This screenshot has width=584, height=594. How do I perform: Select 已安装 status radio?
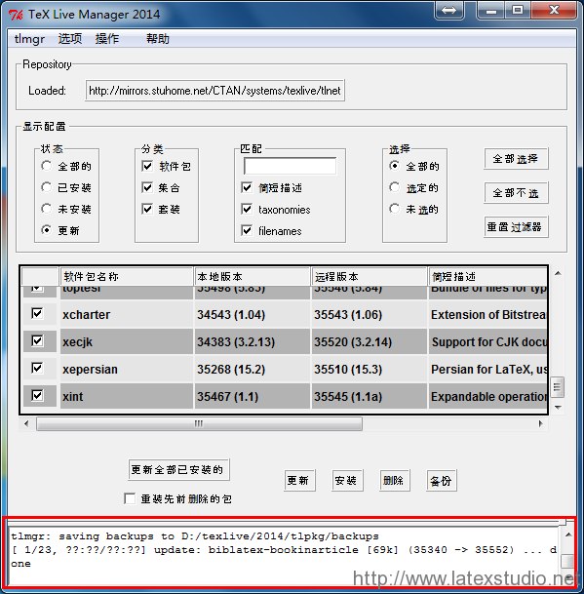point(47,187)
